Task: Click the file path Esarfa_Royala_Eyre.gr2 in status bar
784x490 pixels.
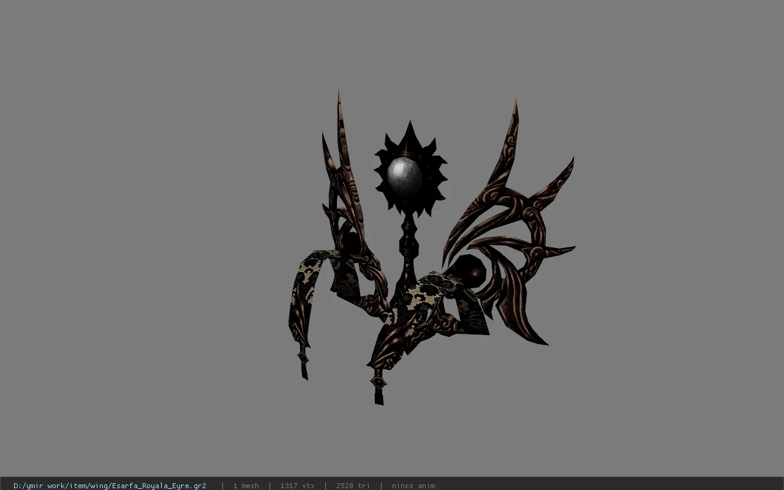Action: click(110, 486)
